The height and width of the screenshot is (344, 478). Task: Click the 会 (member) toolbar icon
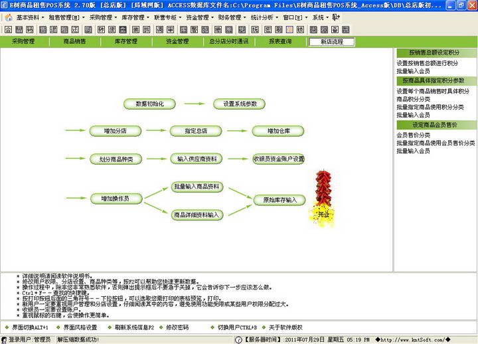coord(8,30)
